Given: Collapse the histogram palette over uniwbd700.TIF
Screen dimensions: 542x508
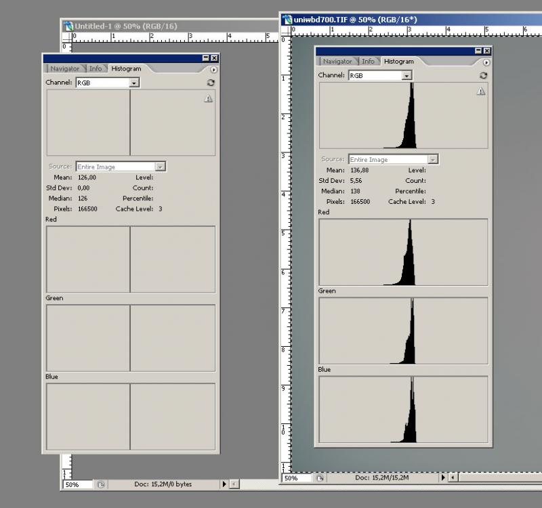Looking at the screenshot, I should pos(478,51).
